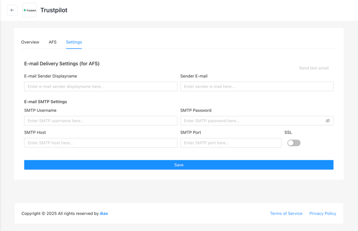
Task: Toggle the SSL switch
Action: click(293, 143)
